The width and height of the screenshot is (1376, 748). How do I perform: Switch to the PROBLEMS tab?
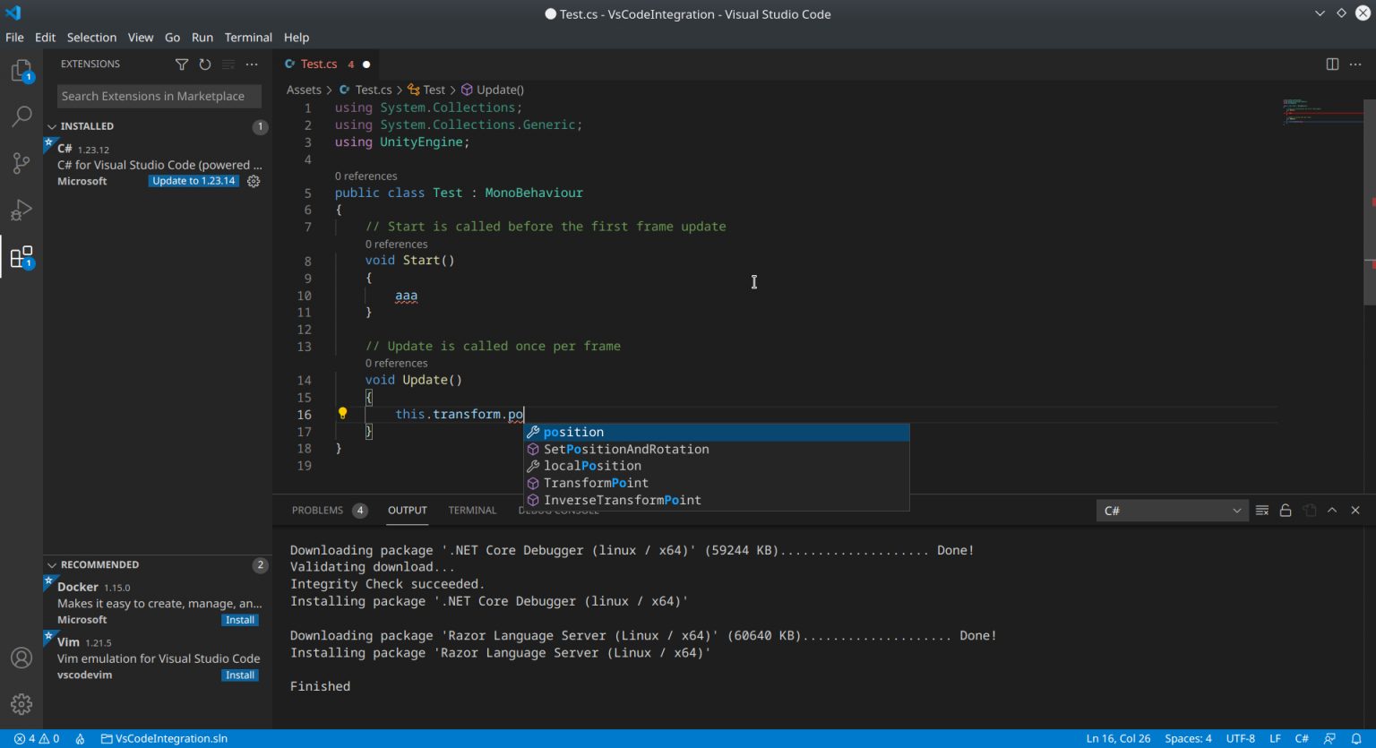click(329, 511)
